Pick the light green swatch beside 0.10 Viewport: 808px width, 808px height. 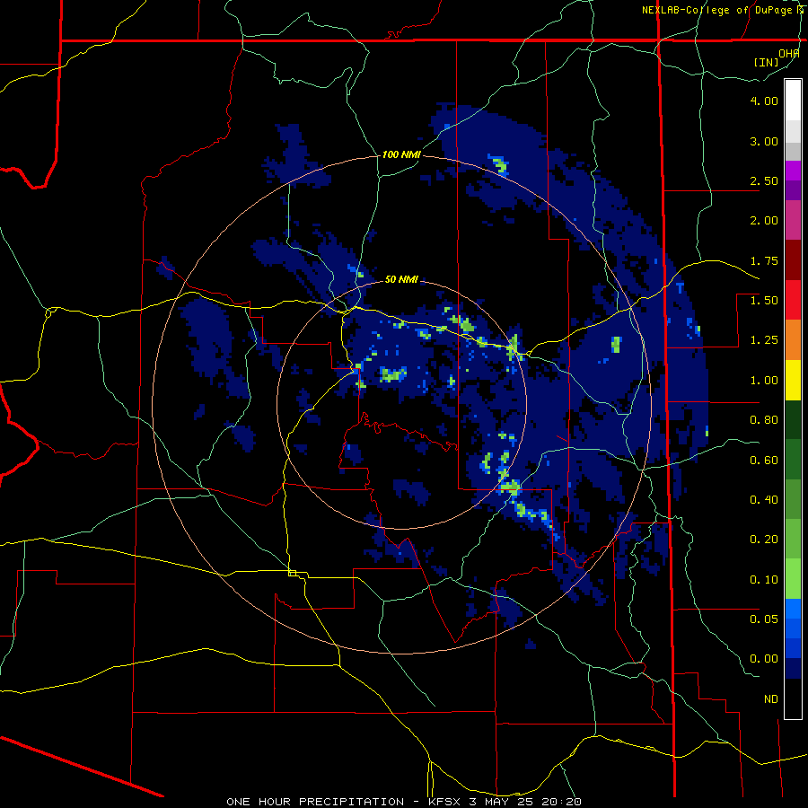click(x=793, y=579)
